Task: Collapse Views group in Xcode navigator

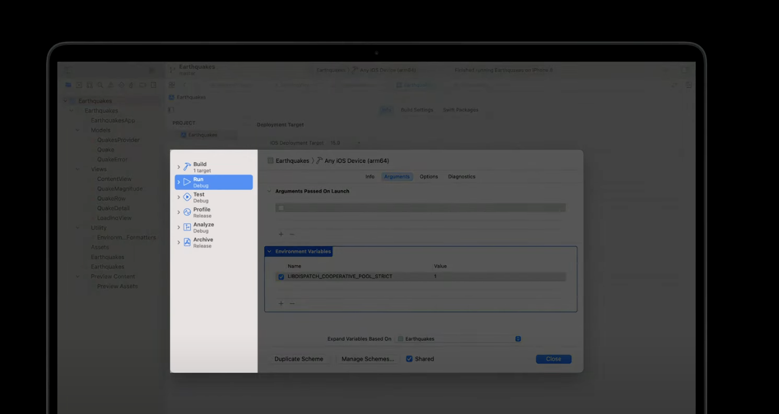Action: [x=77, y=169]
